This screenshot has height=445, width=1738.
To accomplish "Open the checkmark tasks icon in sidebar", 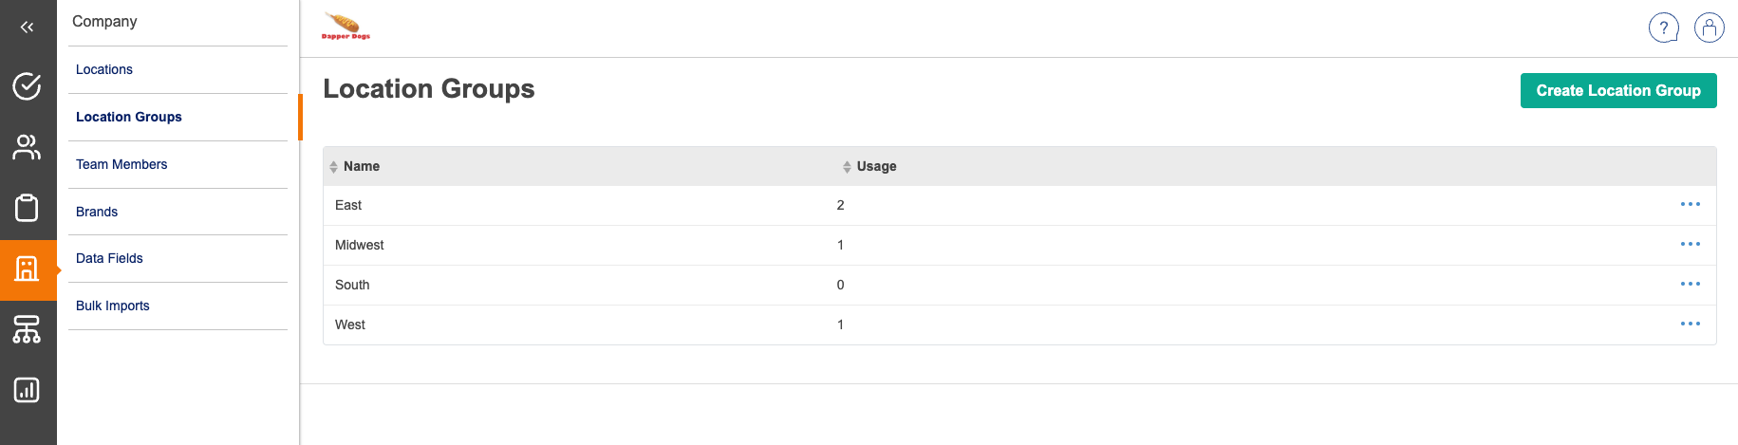I will [x=27, y=86].
